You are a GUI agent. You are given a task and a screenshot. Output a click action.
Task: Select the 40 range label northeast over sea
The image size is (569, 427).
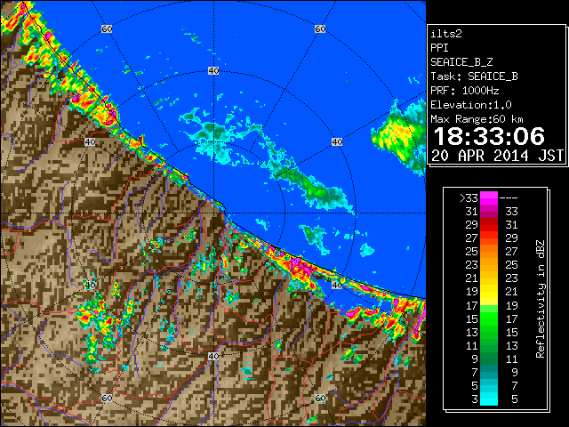(337, 142)
